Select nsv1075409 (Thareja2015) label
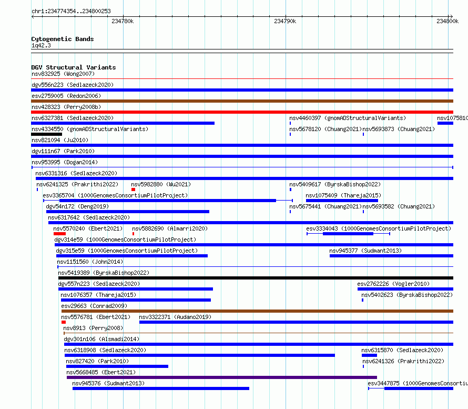 click(343, 195)
